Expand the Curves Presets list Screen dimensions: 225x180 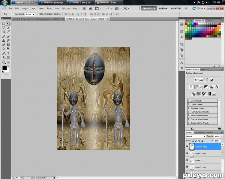tap(189, 105)
